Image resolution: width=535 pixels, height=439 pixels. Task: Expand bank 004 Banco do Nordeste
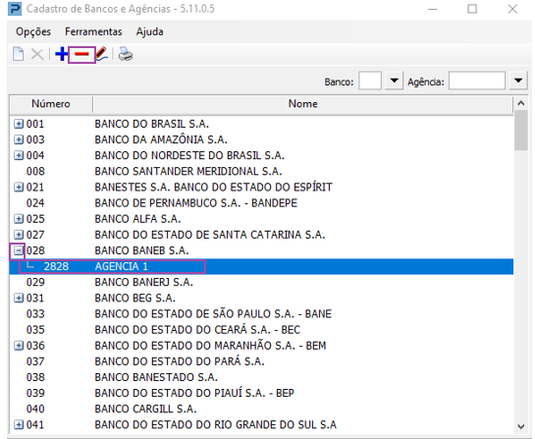point(19,156)
